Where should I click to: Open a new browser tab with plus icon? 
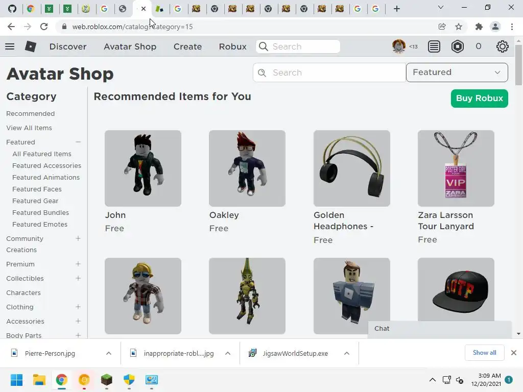[396, 9]
